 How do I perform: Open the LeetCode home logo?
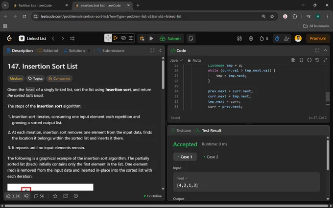point(9,38)
